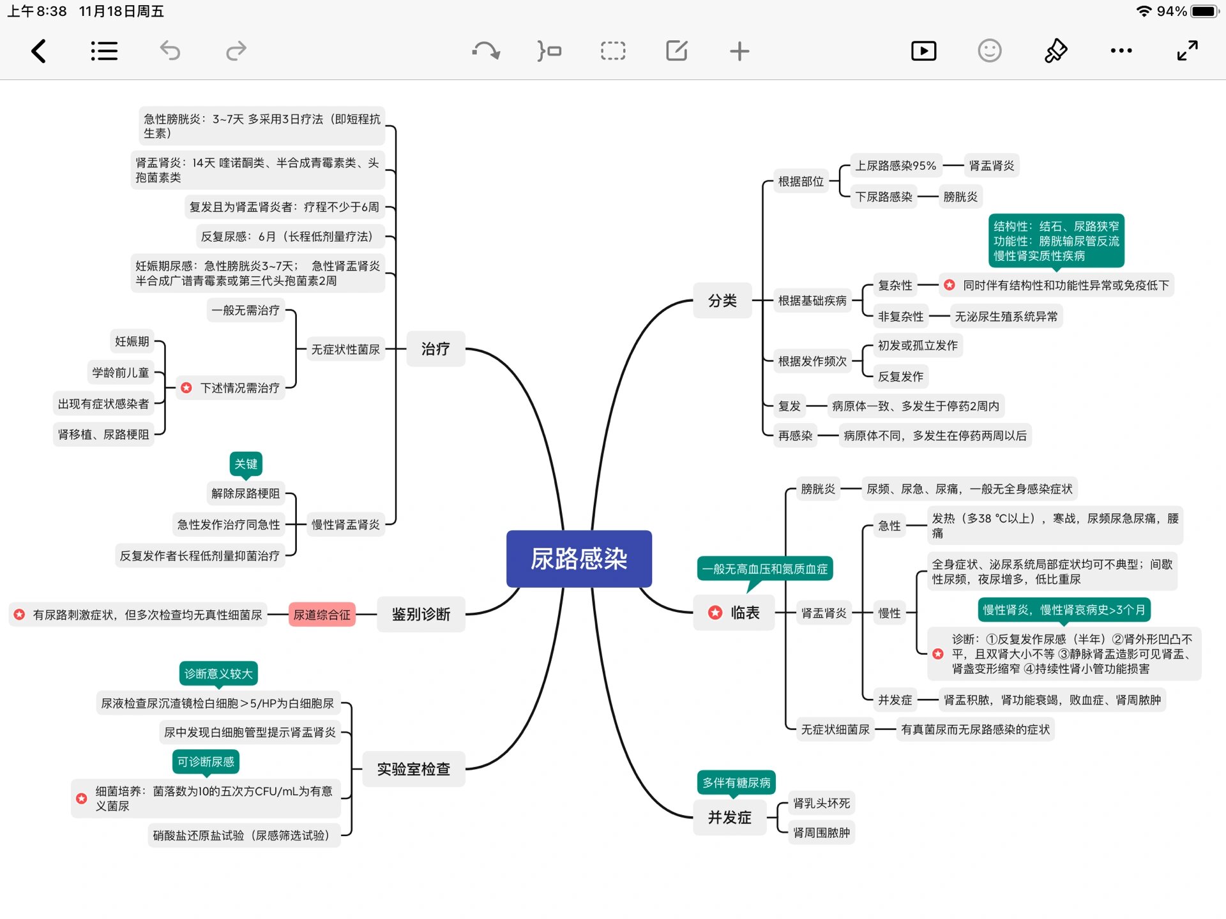Click the plus insert icon
Screen dimensions: 1226x919
(x=739, y=51)
